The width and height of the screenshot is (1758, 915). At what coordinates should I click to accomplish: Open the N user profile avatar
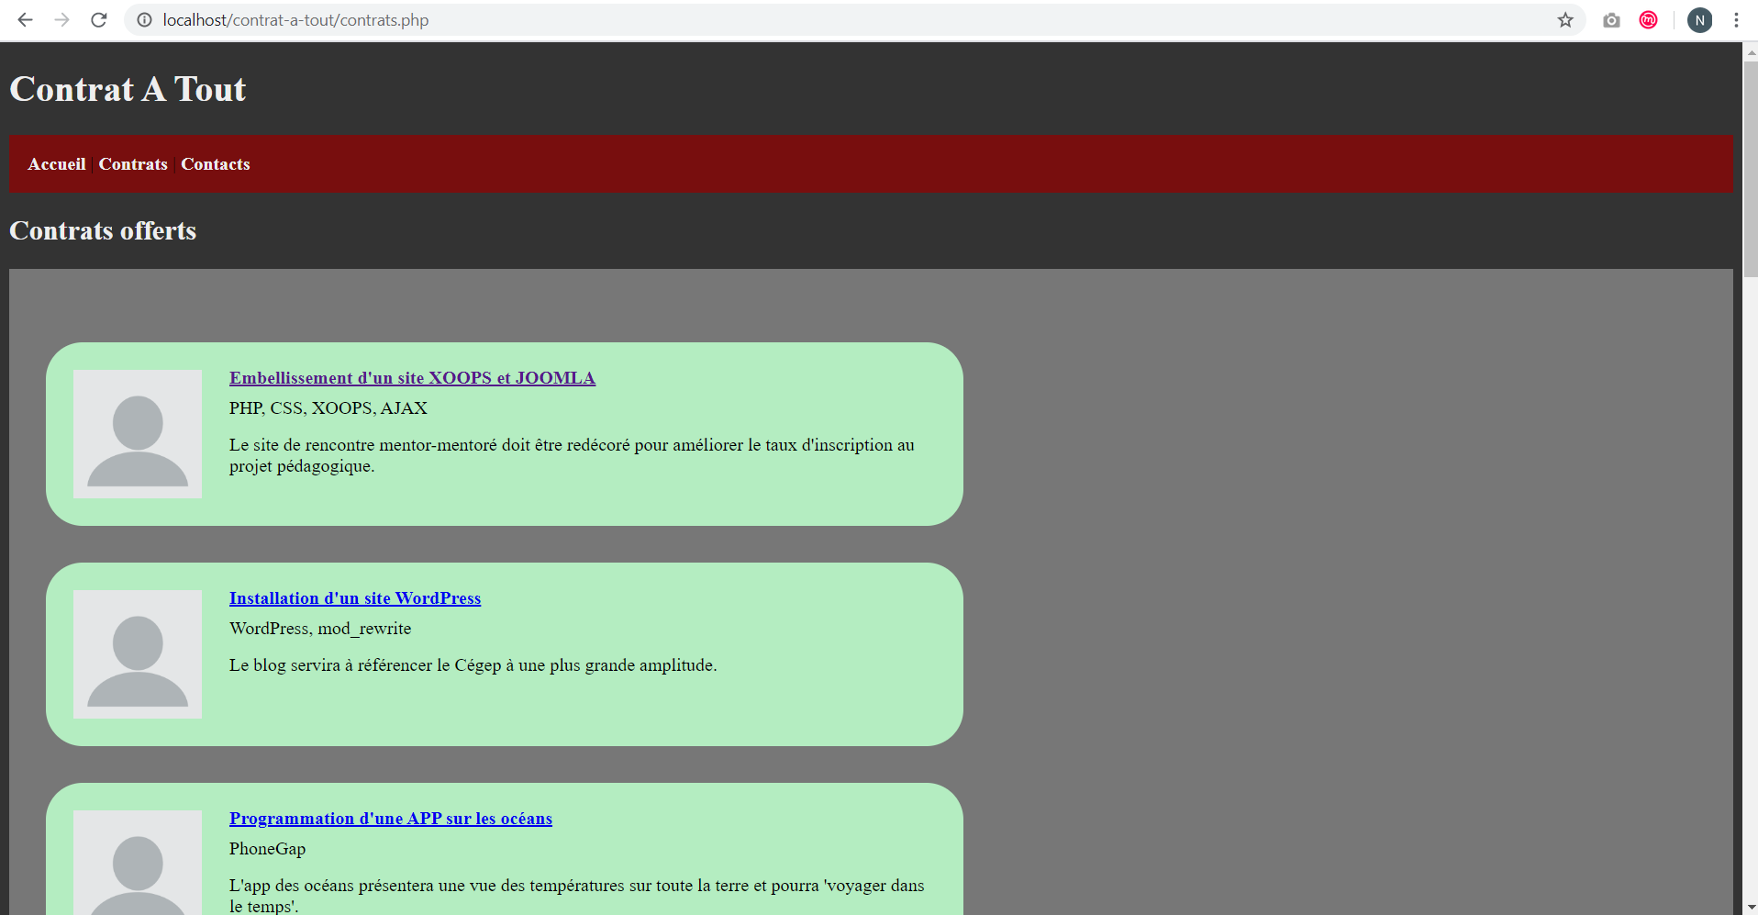[1699, 20]
